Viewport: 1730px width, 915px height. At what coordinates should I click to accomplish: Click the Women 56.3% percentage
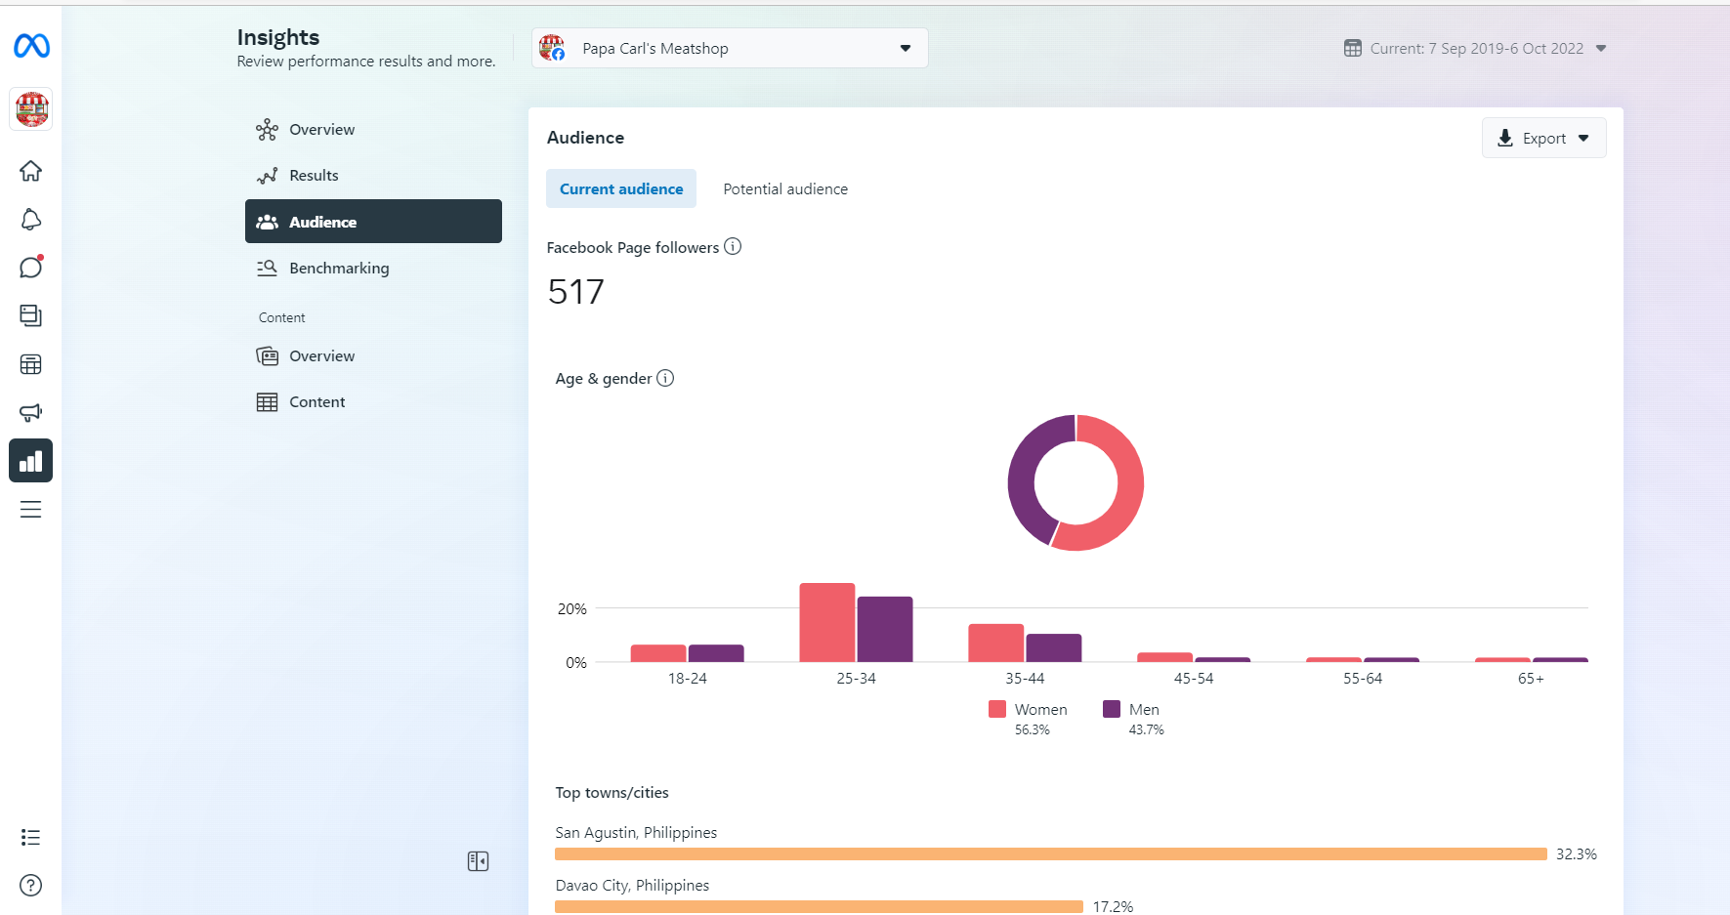tap(1033, 730)
